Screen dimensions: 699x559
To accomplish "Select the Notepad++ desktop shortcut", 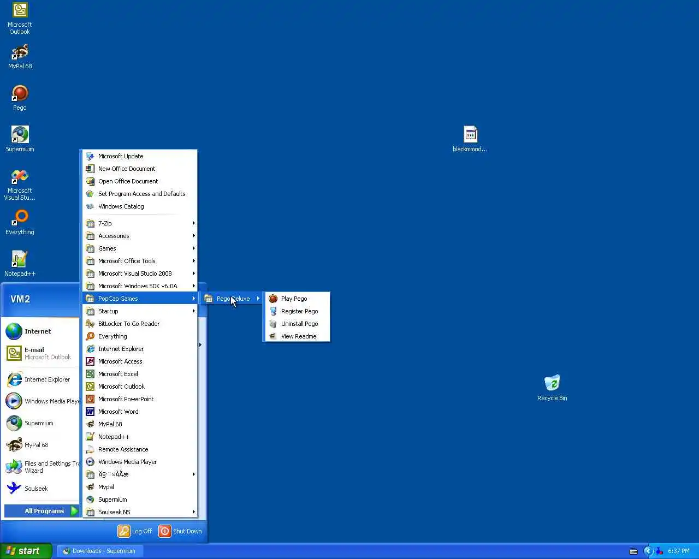I will click(x=20, y=264).
